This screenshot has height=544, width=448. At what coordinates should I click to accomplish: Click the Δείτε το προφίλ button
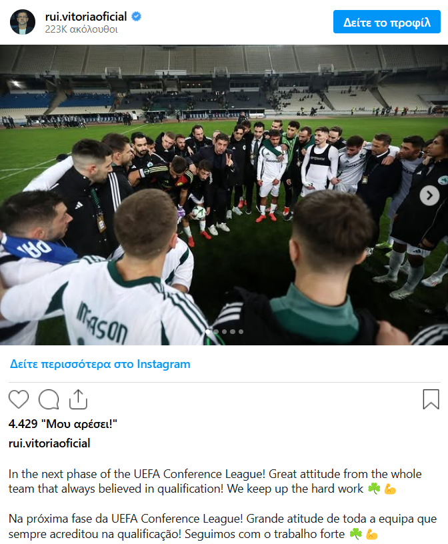[387, 22]
